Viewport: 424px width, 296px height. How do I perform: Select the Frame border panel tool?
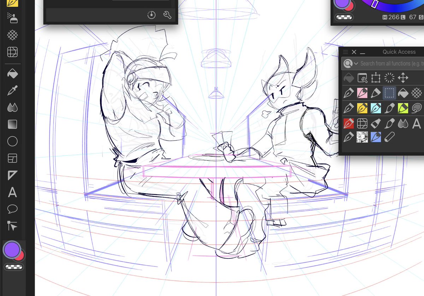(12, 158)
